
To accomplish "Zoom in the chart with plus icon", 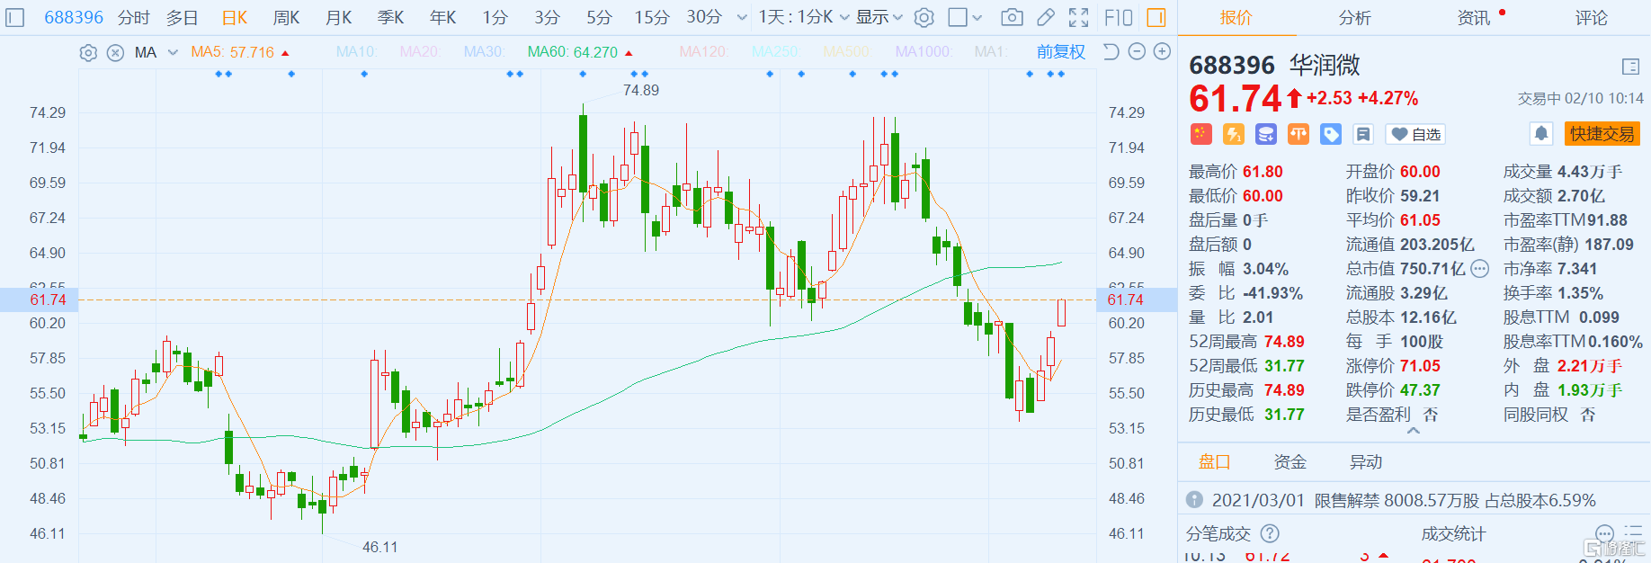I will (1162, 52).
